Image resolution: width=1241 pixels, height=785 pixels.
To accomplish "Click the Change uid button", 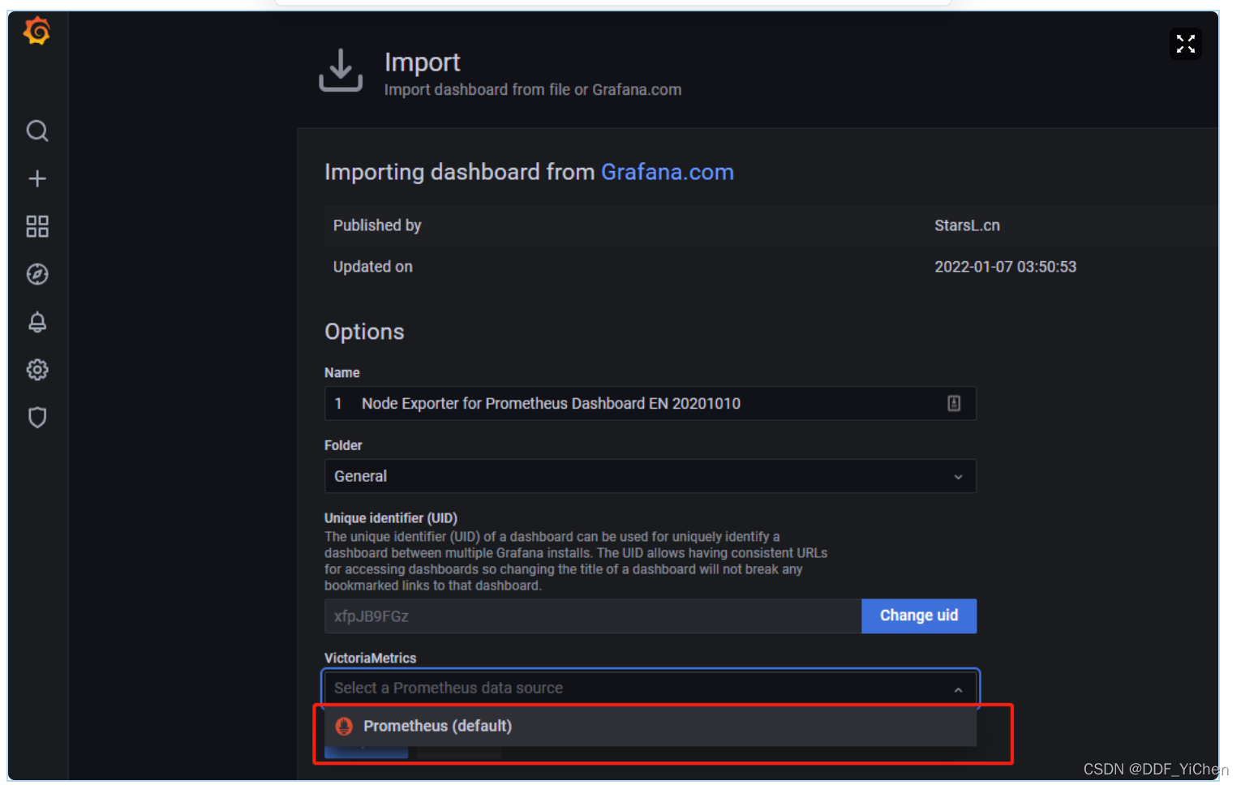I will [919, 616].
